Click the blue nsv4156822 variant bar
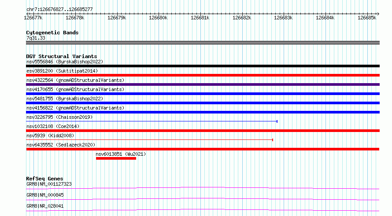 coord(203,112)
